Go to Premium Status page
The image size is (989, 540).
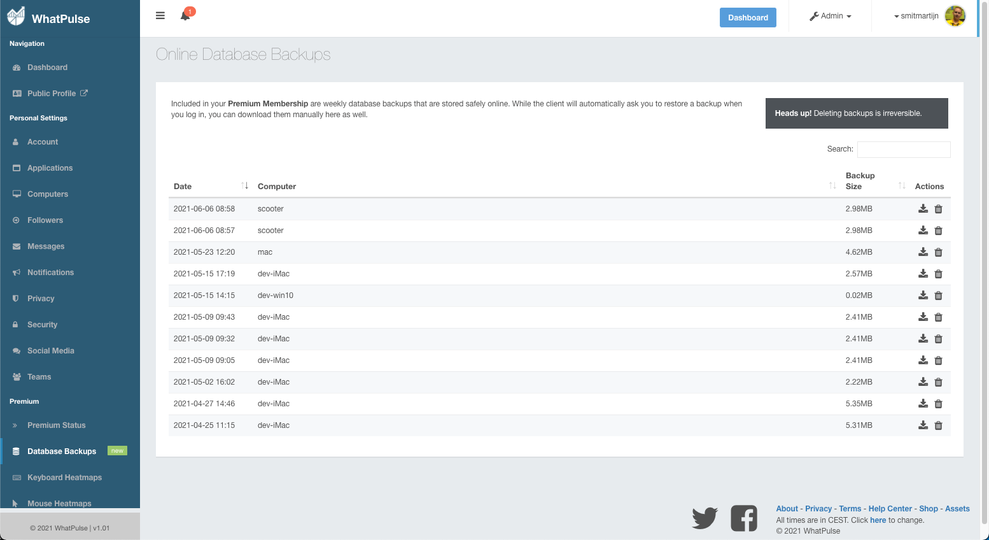click(x=57, y=425)
